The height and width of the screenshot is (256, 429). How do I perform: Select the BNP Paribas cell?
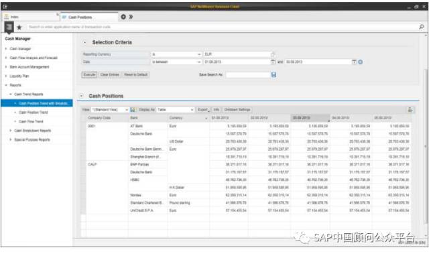pyautogui.click(x=147, y=164)
